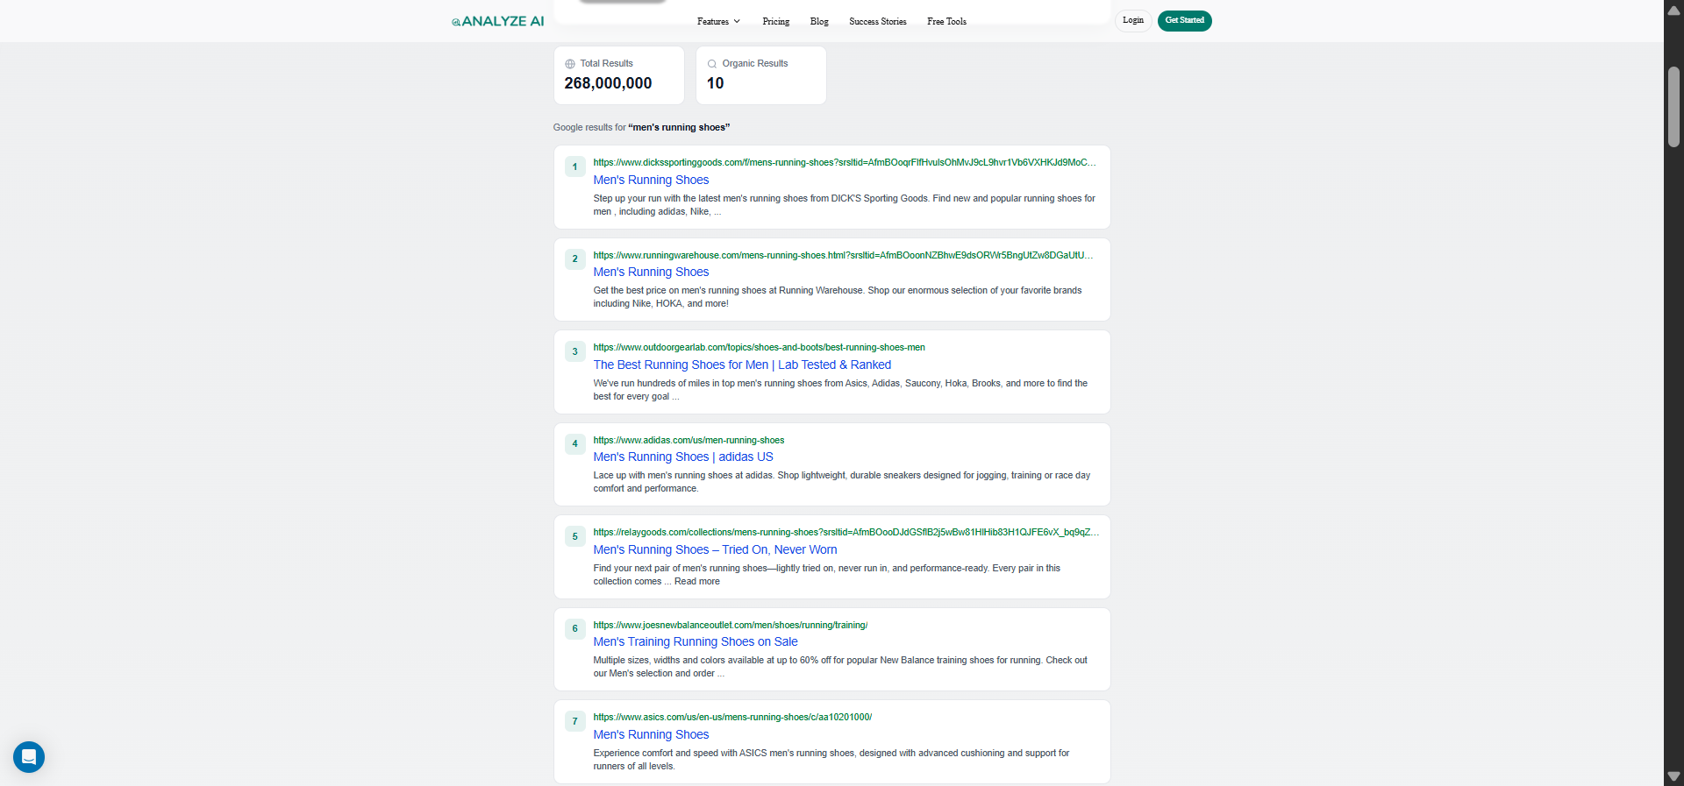Image resolution: width=1684 pixels, height=786 pixels.
Task: Open 'The Best Running Shoes for Men' result
Action: point(742,365)
